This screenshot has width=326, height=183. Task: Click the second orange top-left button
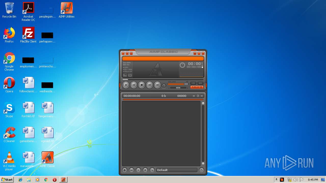(127, 53)
